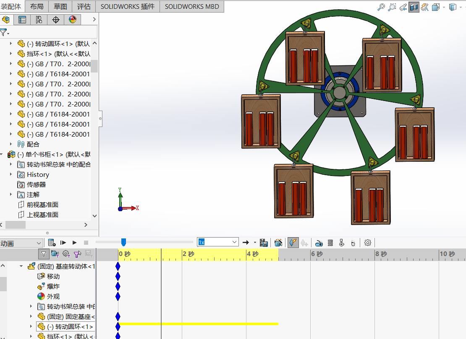466x339 pixels.
Task: Select the Zoom to Area tool
Action: 392,7
